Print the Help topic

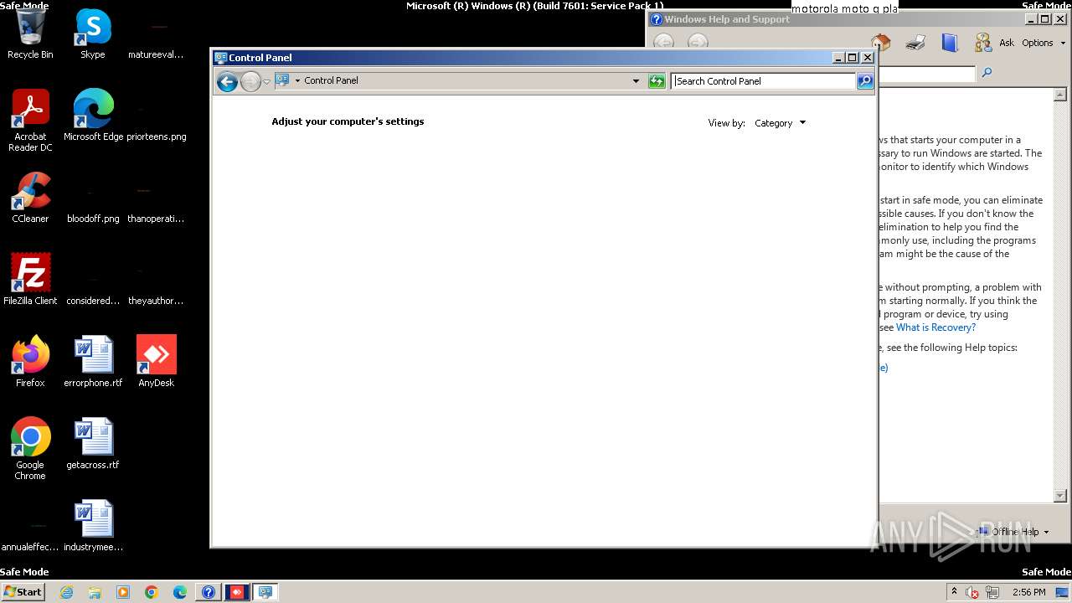915,42
